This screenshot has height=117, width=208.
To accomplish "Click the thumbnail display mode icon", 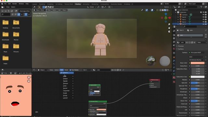I will (19, 14).
